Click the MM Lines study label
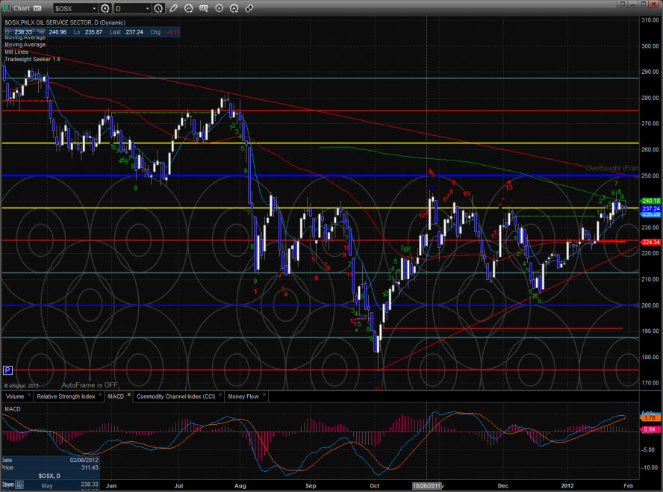This screenshot has width=663, height=492. click(16, 52)
